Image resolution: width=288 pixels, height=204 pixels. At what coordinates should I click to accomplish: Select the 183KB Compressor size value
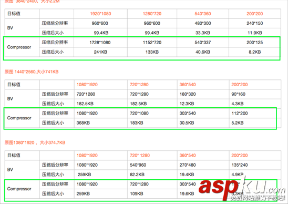tap(137, 123)
